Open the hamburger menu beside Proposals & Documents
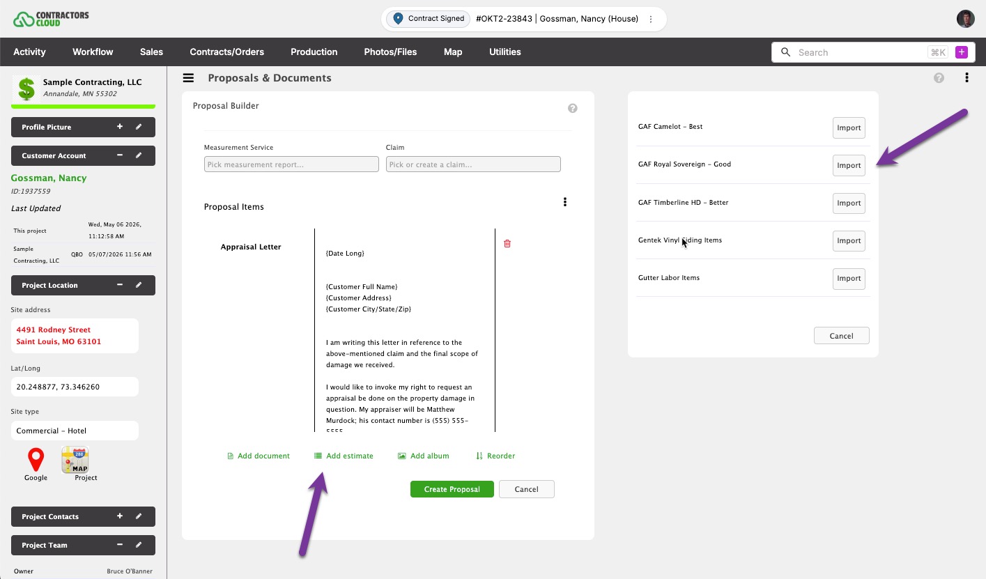The width and height of the screenshot is (986, 579). [x=188, y=78]
